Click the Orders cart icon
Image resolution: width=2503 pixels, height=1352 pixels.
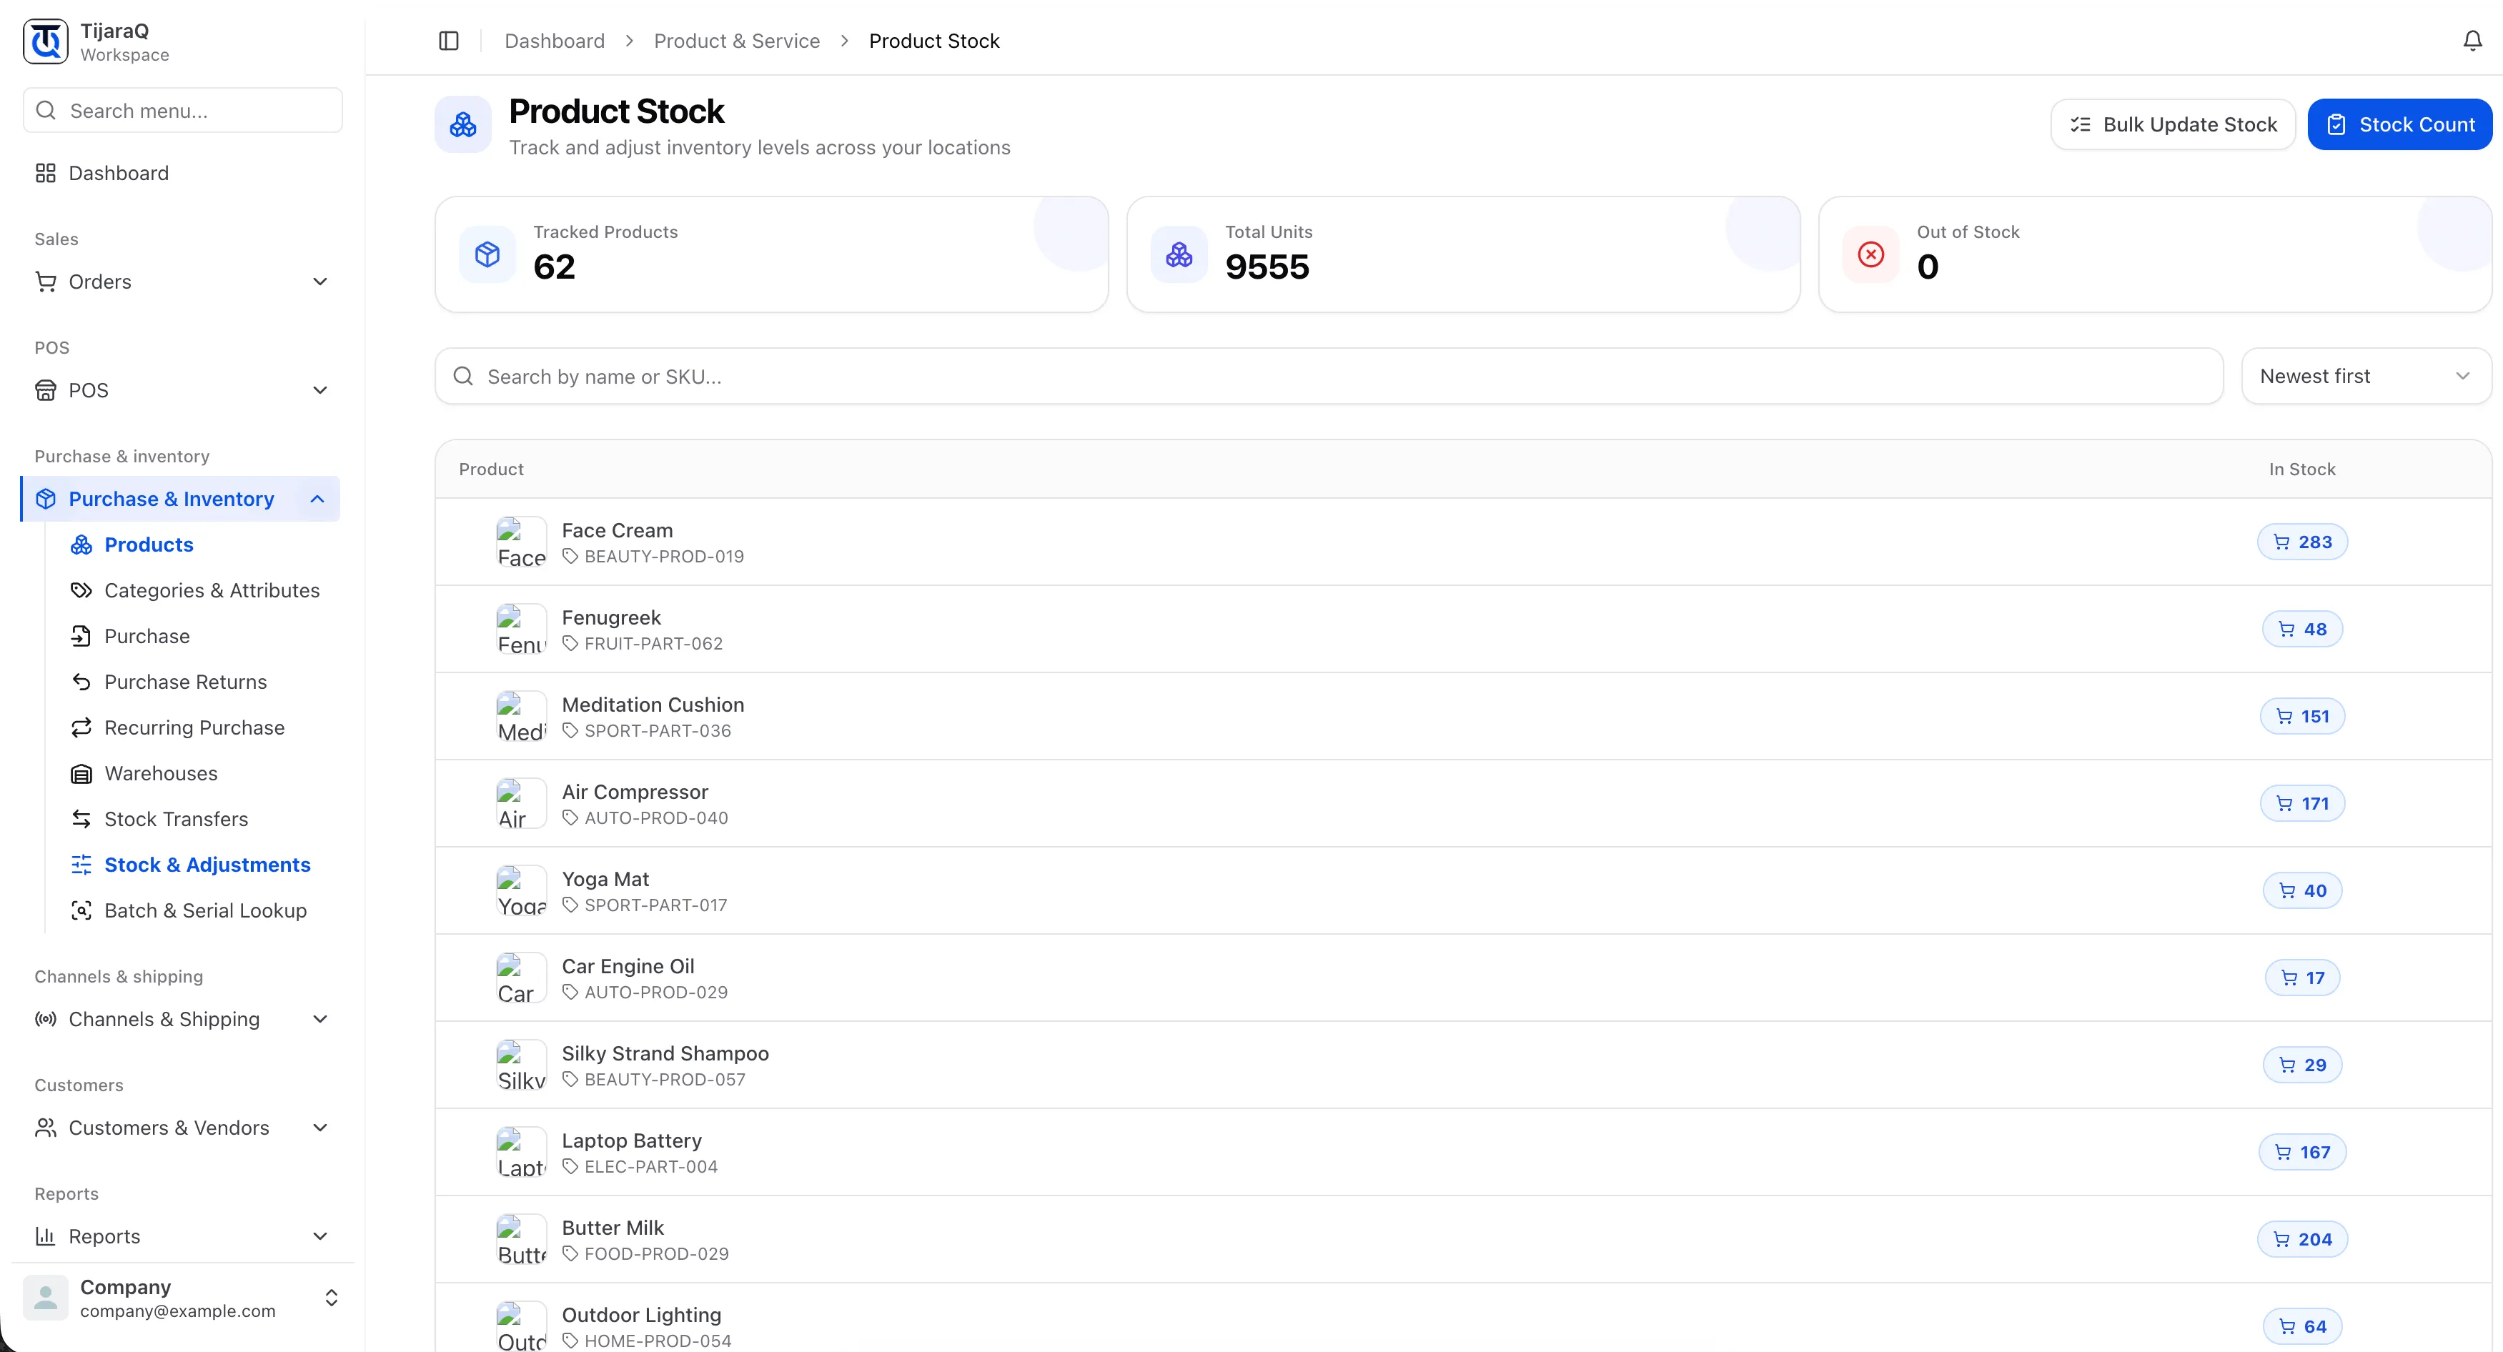pyautogui.click(x=46, y=282)
